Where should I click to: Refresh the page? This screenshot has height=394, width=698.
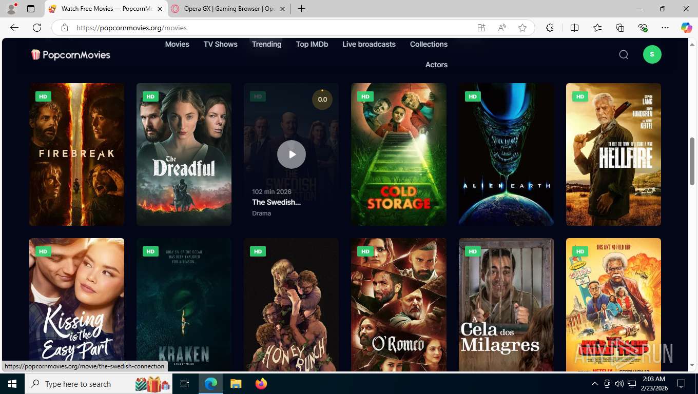[x=37, y=28]
